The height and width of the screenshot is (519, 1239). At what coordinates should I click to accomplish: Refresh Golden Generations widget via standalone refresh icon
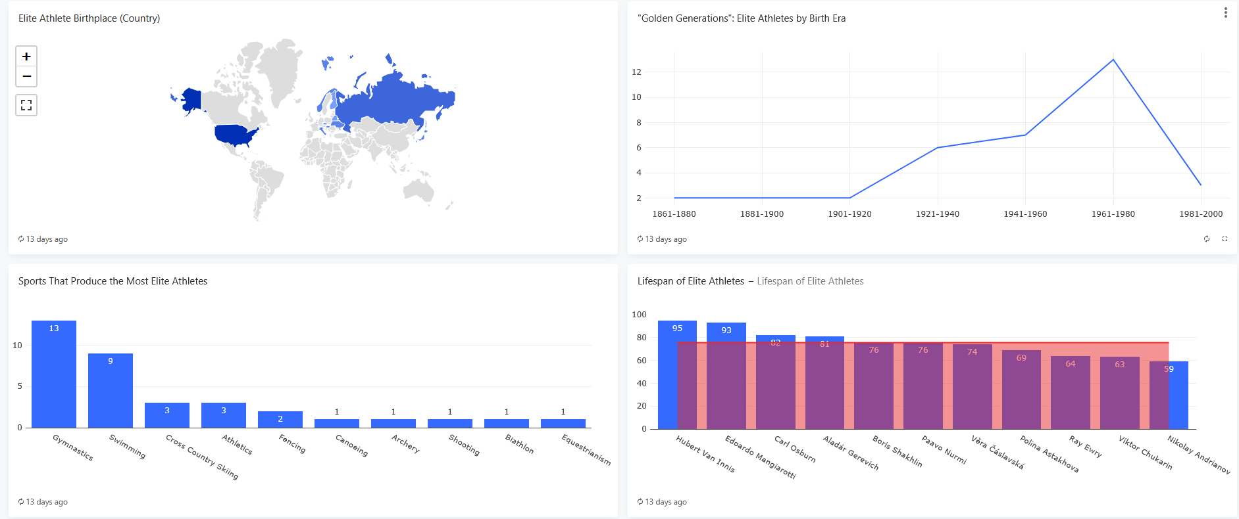(x=1207, y=239)
